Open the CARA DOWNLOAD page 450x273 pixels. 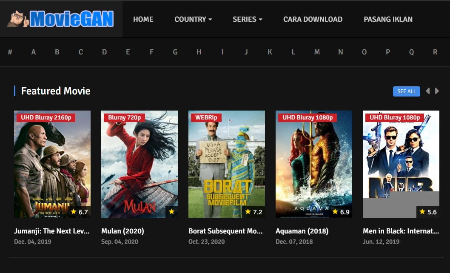(313, 19)
